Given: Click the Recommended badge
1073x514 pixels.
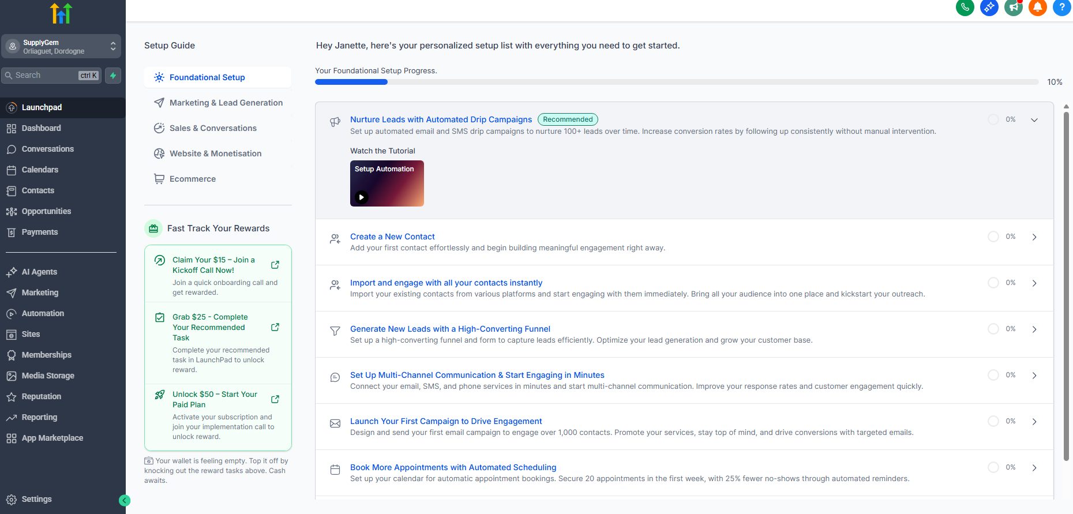Looking at the screenshot, I should pyautogui.click(x=568, y=119).
